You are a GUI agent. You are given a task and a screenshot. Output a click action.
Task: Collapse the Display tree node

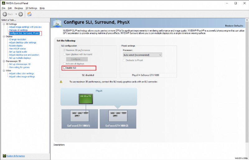(4, 36)
